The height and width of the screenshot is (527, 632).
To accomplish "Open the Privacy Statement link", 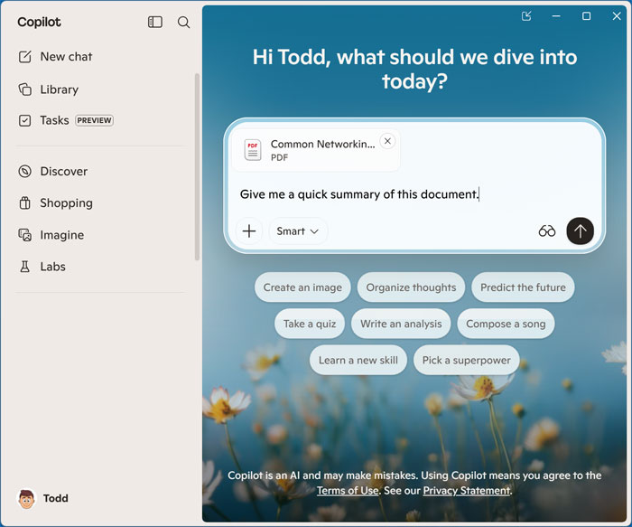I will tap(467, 491).
